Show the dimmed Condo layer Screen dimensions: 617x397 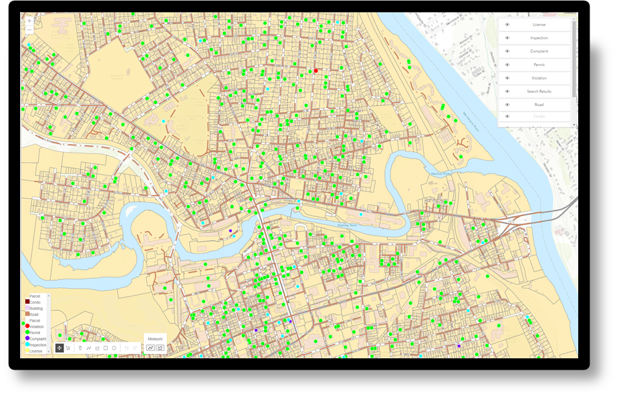point(507,116)
